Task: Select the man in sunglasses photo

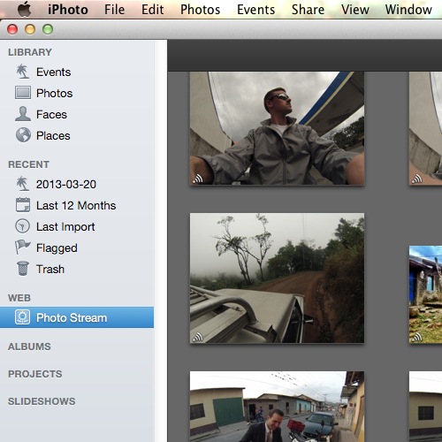Action: 277,128
